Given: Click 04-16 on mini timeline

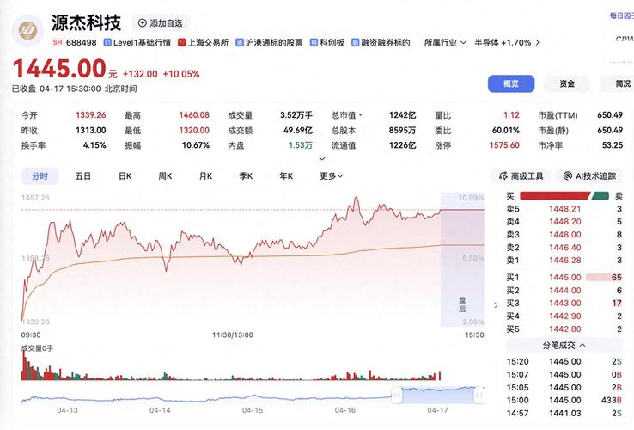Looking at the screenshot, I should pos(344,410).
